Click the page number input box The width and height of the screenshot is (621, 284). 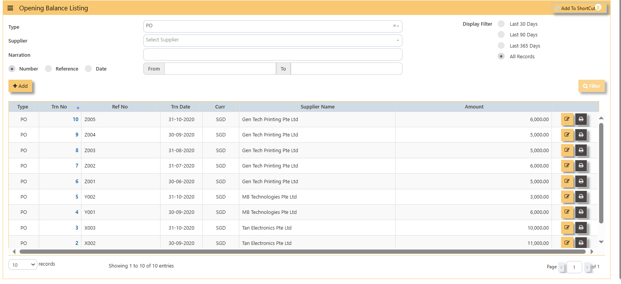574,267
